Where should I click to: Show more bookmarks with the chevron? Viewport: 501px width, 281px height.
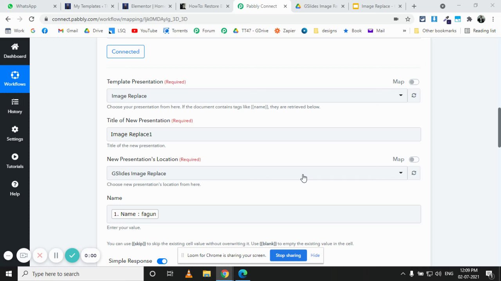(x=404, y=31)
